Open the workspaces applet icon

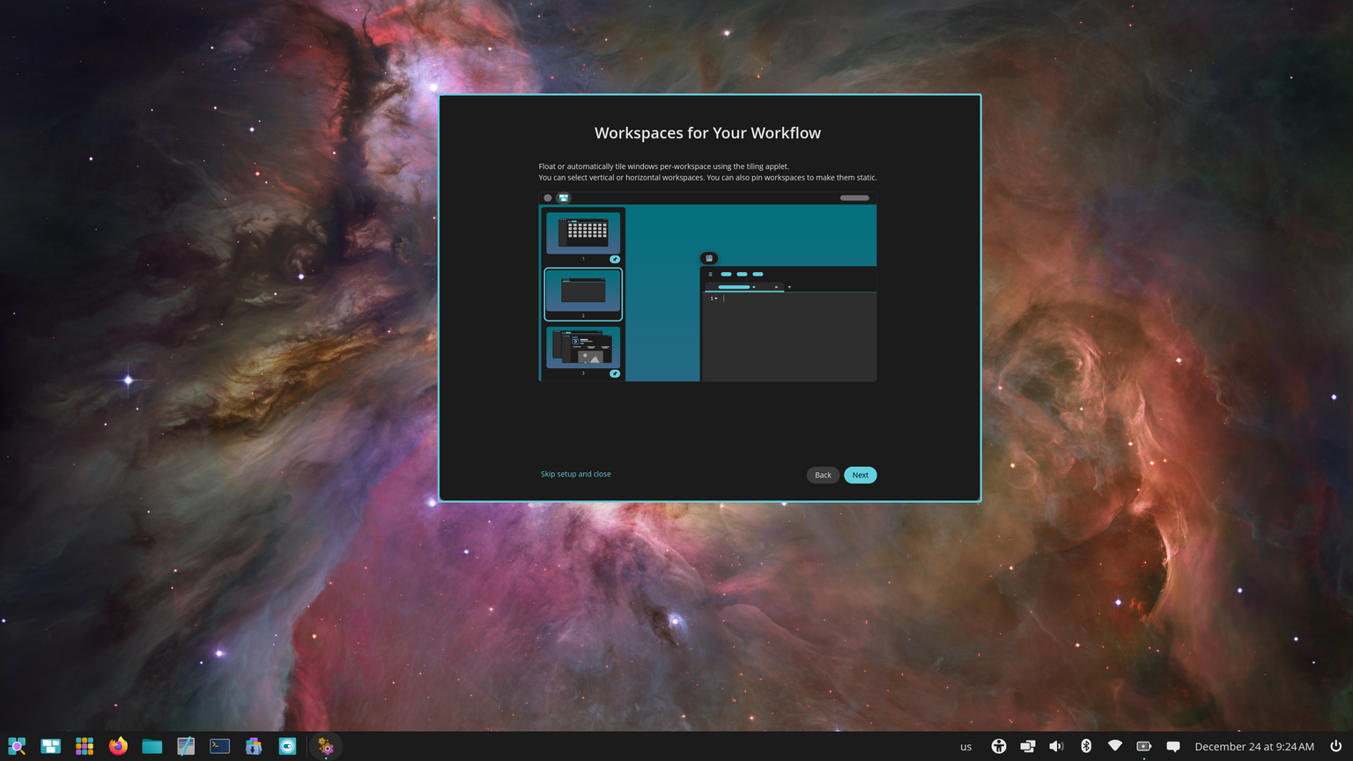click(x=50, y=746)
